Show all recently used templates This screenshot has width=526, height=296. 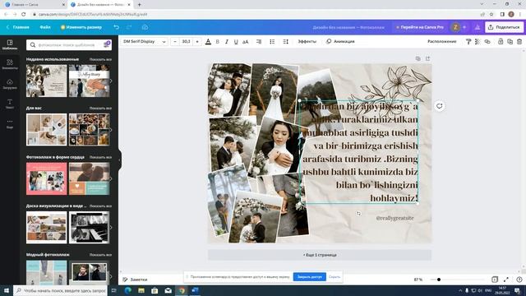point(100,59)
